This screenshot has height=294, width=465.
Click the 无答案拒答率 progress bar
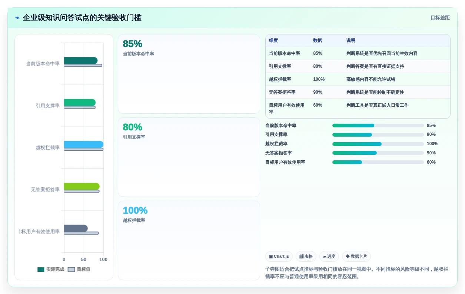pyautogui.click(x=378, y=153)
